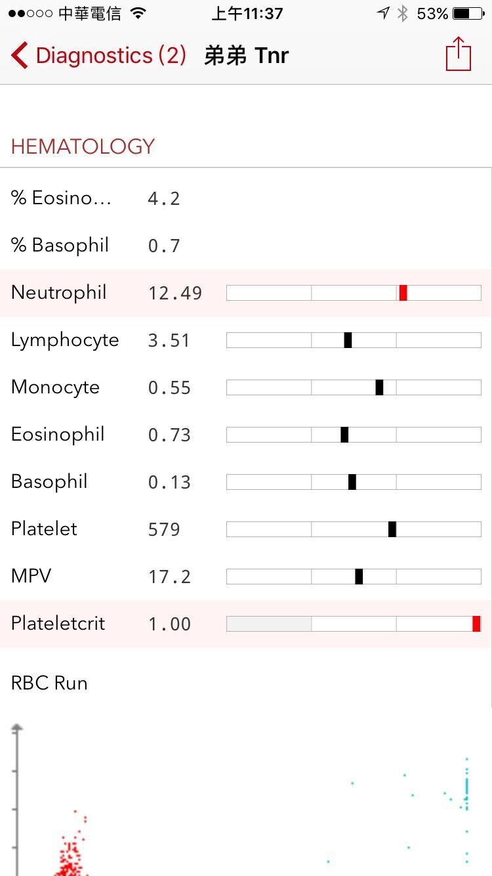Tap the patient title 弟弟 Tnr

tap(247, 56)
